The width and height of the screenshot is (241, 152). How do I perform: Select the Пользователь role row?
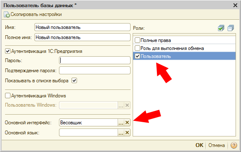(x=184, y=56)
